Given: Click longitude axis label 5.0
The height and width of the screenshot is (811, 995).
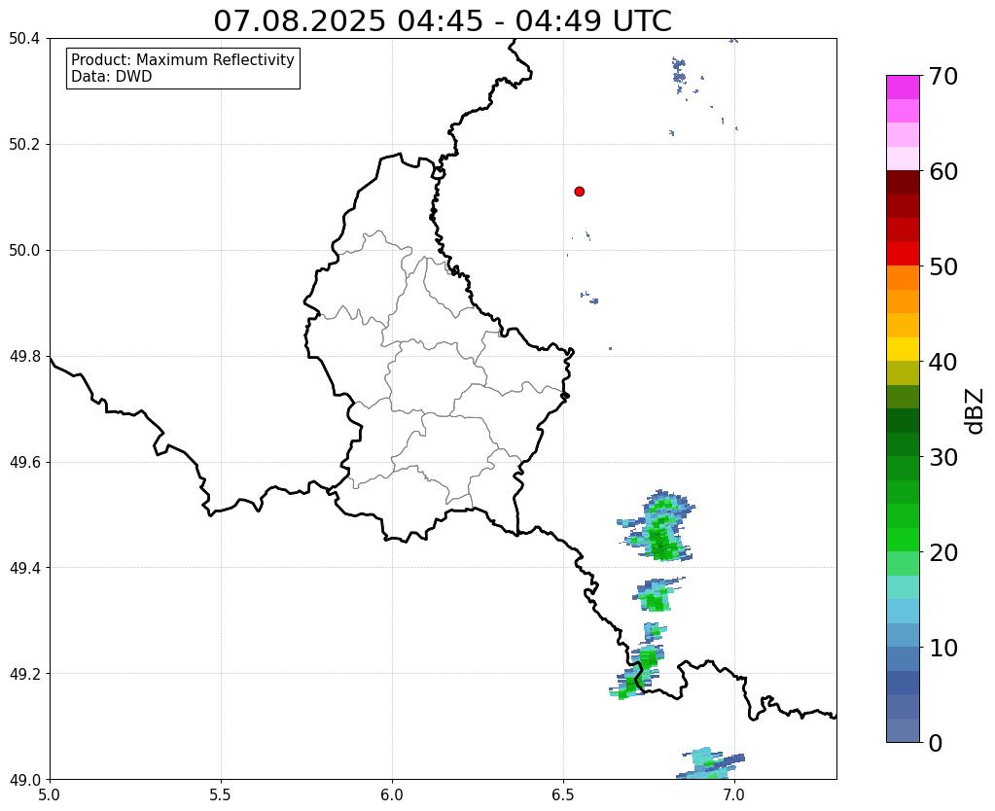Looking at the screenshot, I should (x=50, y=794).
